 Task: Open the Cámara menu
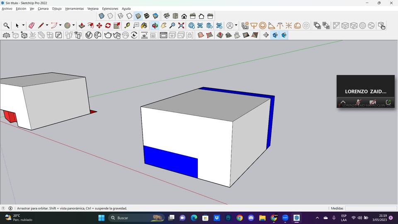coord(43,9)
